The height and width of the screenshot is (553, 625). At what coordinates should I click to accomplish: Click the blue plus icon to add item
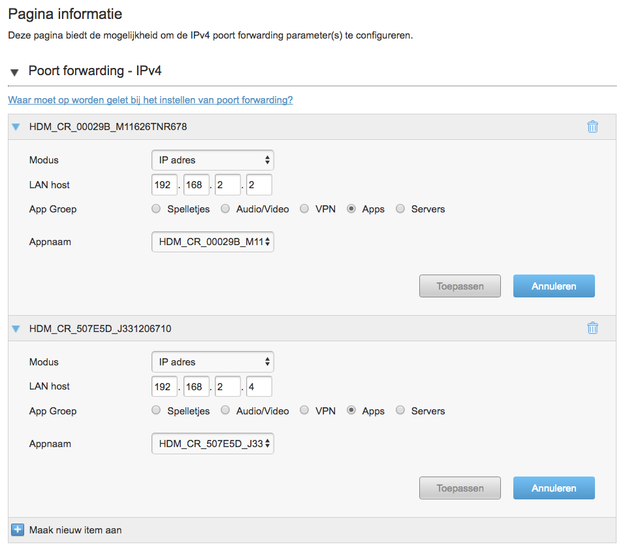pyautogui.click(x=18, y=530)
